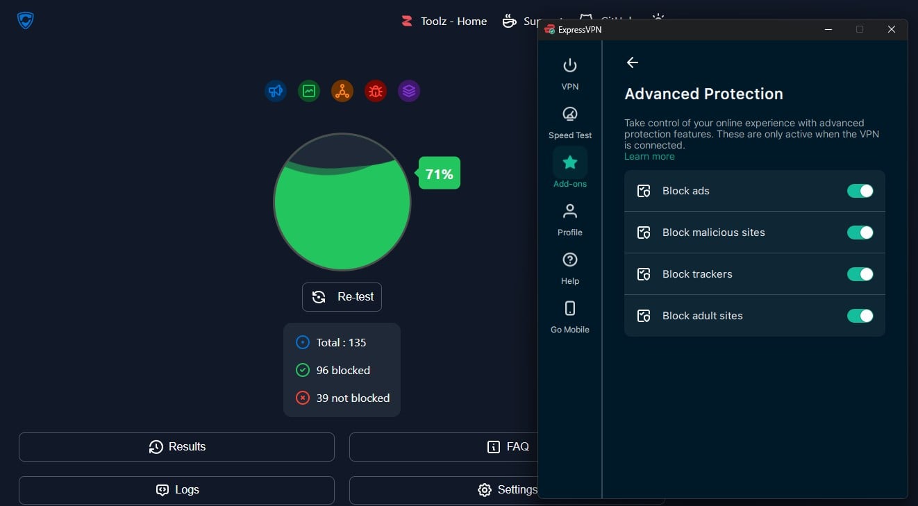Click the shield icon beside Block adult sites

pyautogui.click(x=644, y=316)
